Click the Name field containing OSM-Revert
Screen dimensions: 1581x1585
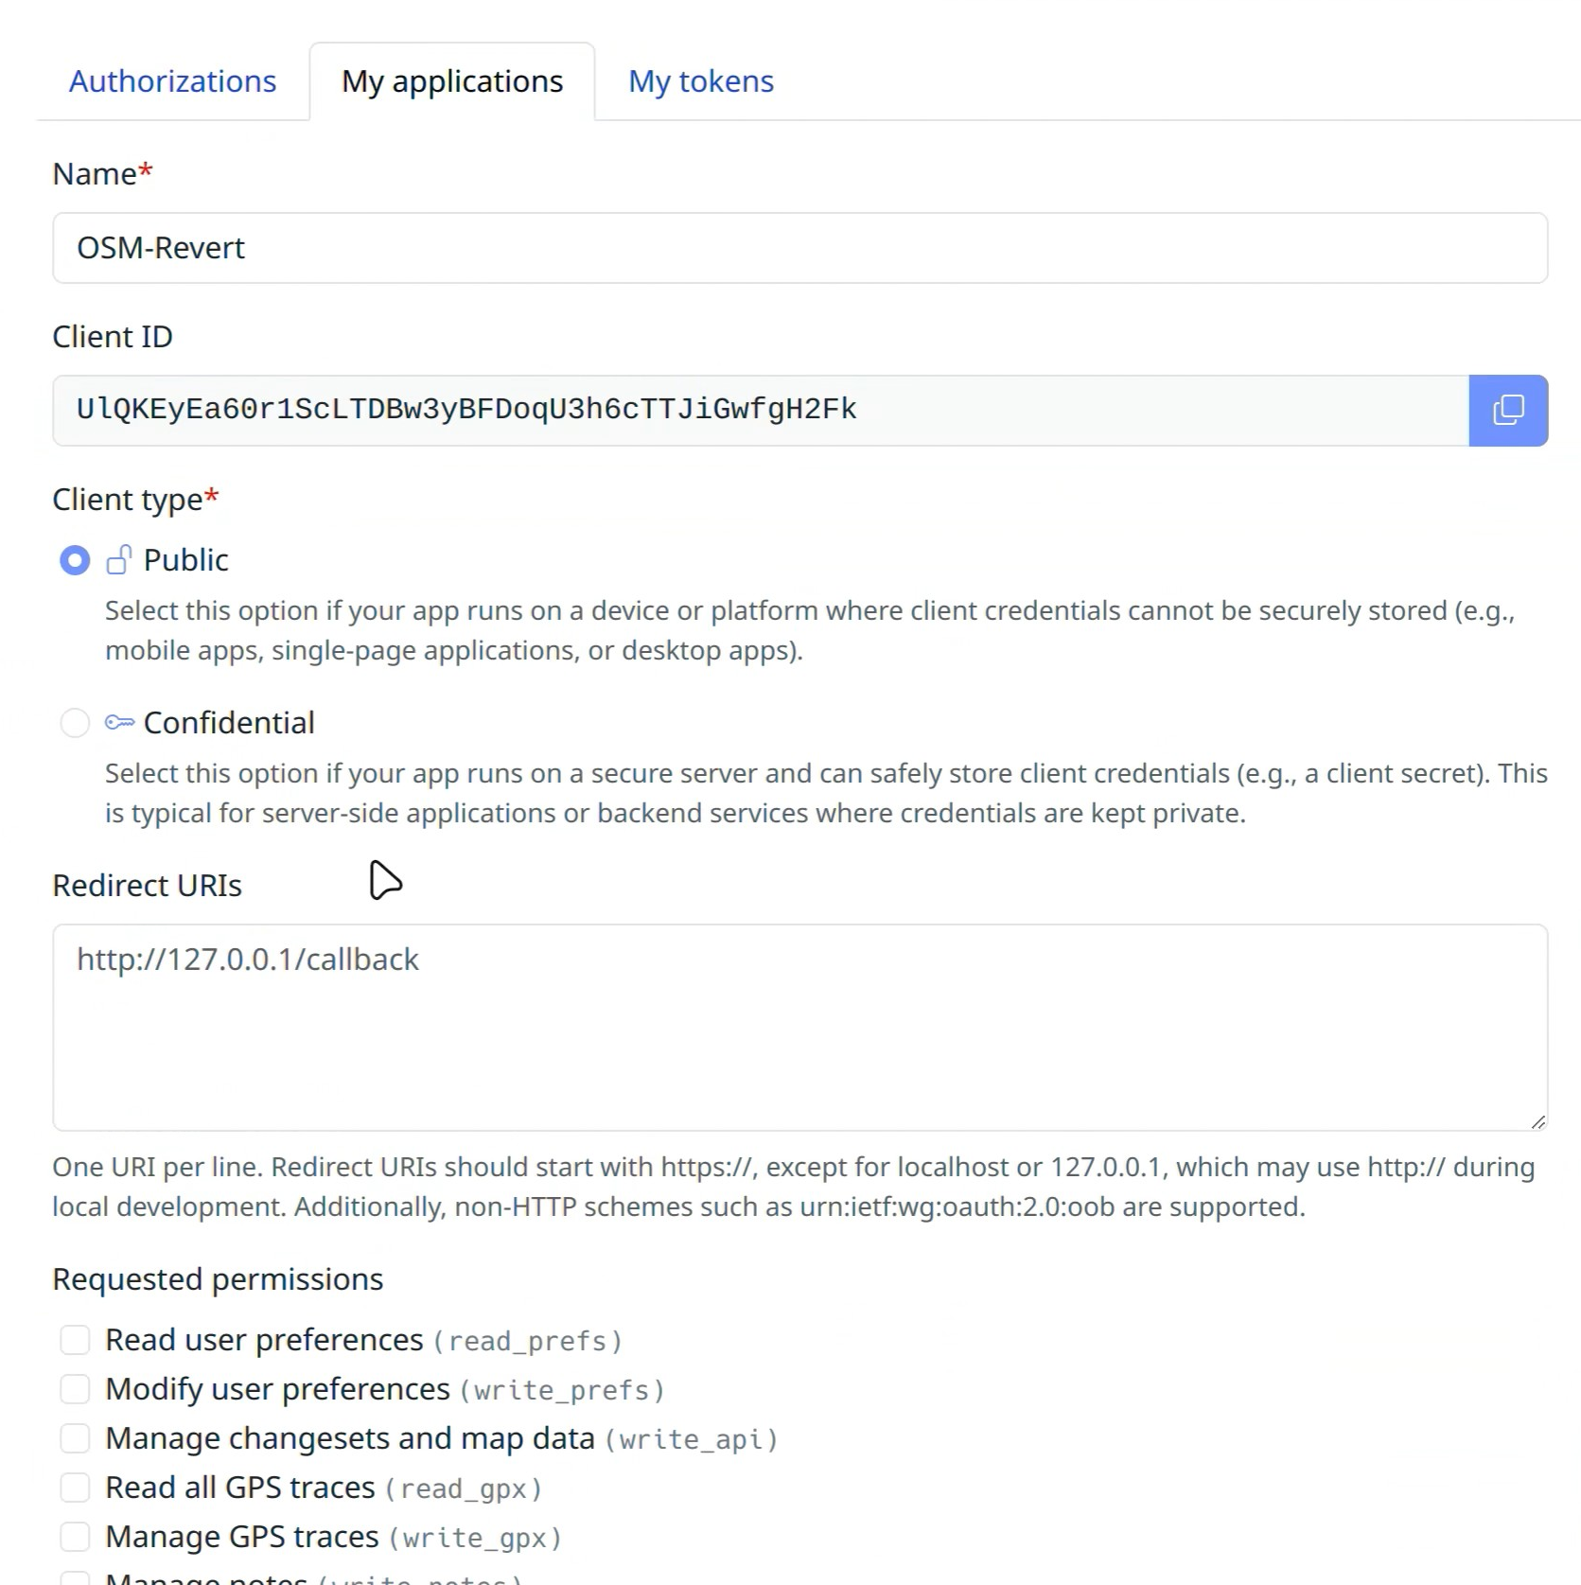(799, 248)
